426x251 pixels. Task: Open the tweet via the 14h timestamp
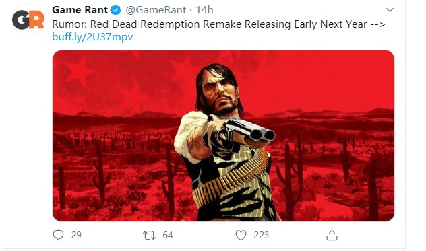[204, 10]
